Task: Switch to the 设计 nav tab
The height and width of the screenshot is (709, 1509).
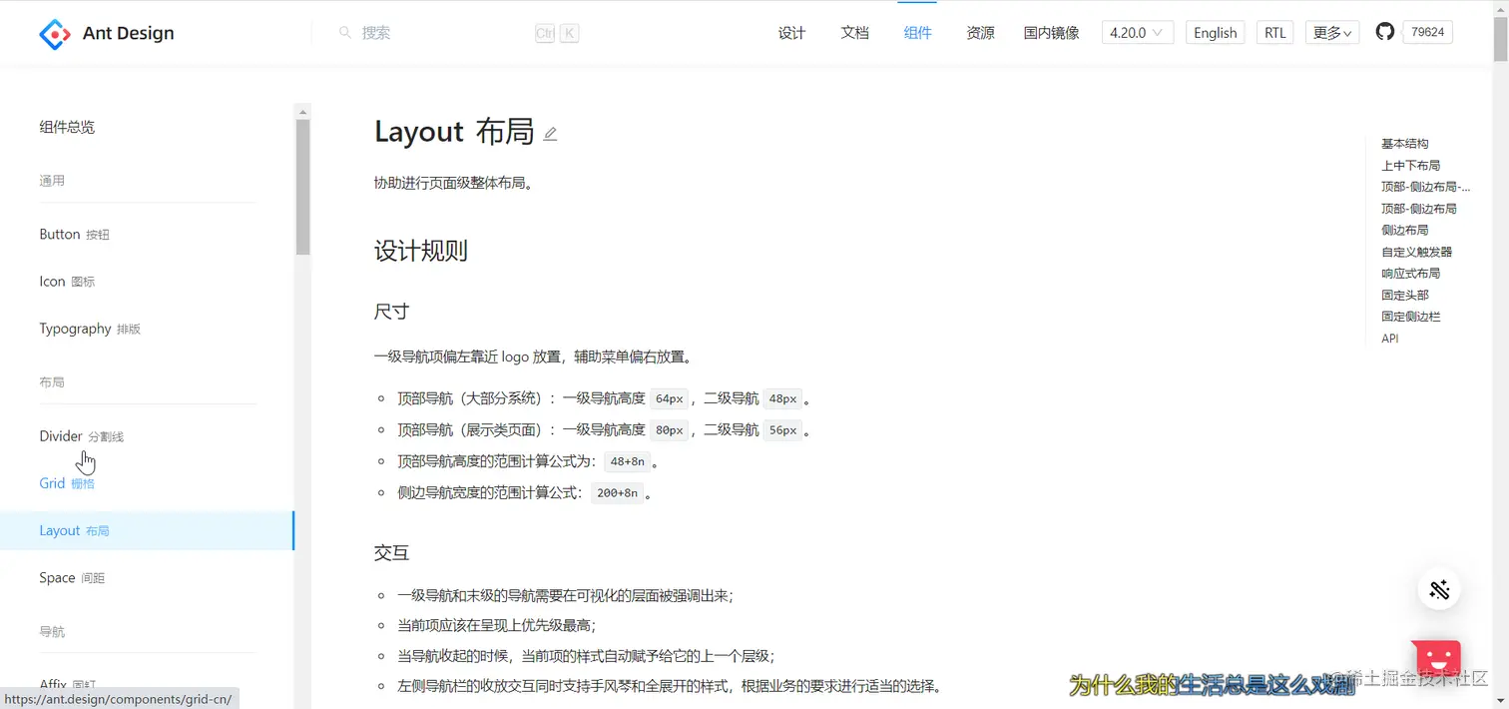Action: coord(791,33)
